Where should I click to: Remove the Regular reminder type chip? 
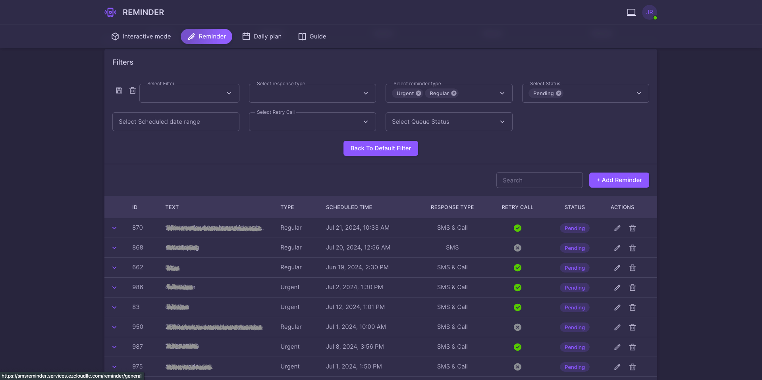tap(454, 93)
